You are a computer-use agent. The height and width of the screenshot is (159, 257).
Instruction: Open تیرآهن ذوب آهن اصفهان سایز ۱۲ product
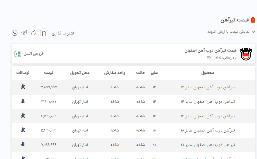click(x=208, y=87)
